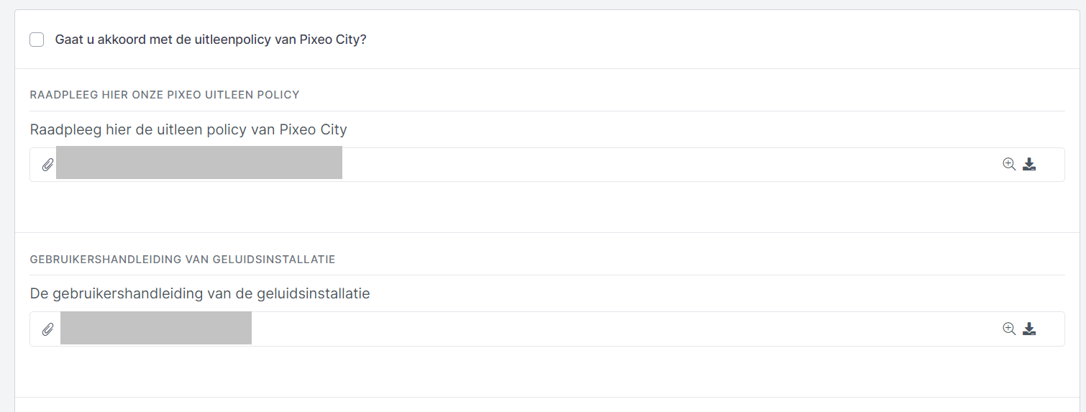Click the 'Gaat u akkoord met de uitleenpolicy' label
Image resolution: width=1086 pixels, height=412 pixels.
pyautogui.click(x=211, y=40)
